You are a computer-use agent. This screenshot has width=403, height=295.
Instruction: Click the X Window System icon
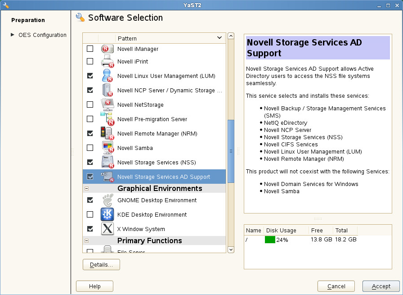[x=107, y=229]
